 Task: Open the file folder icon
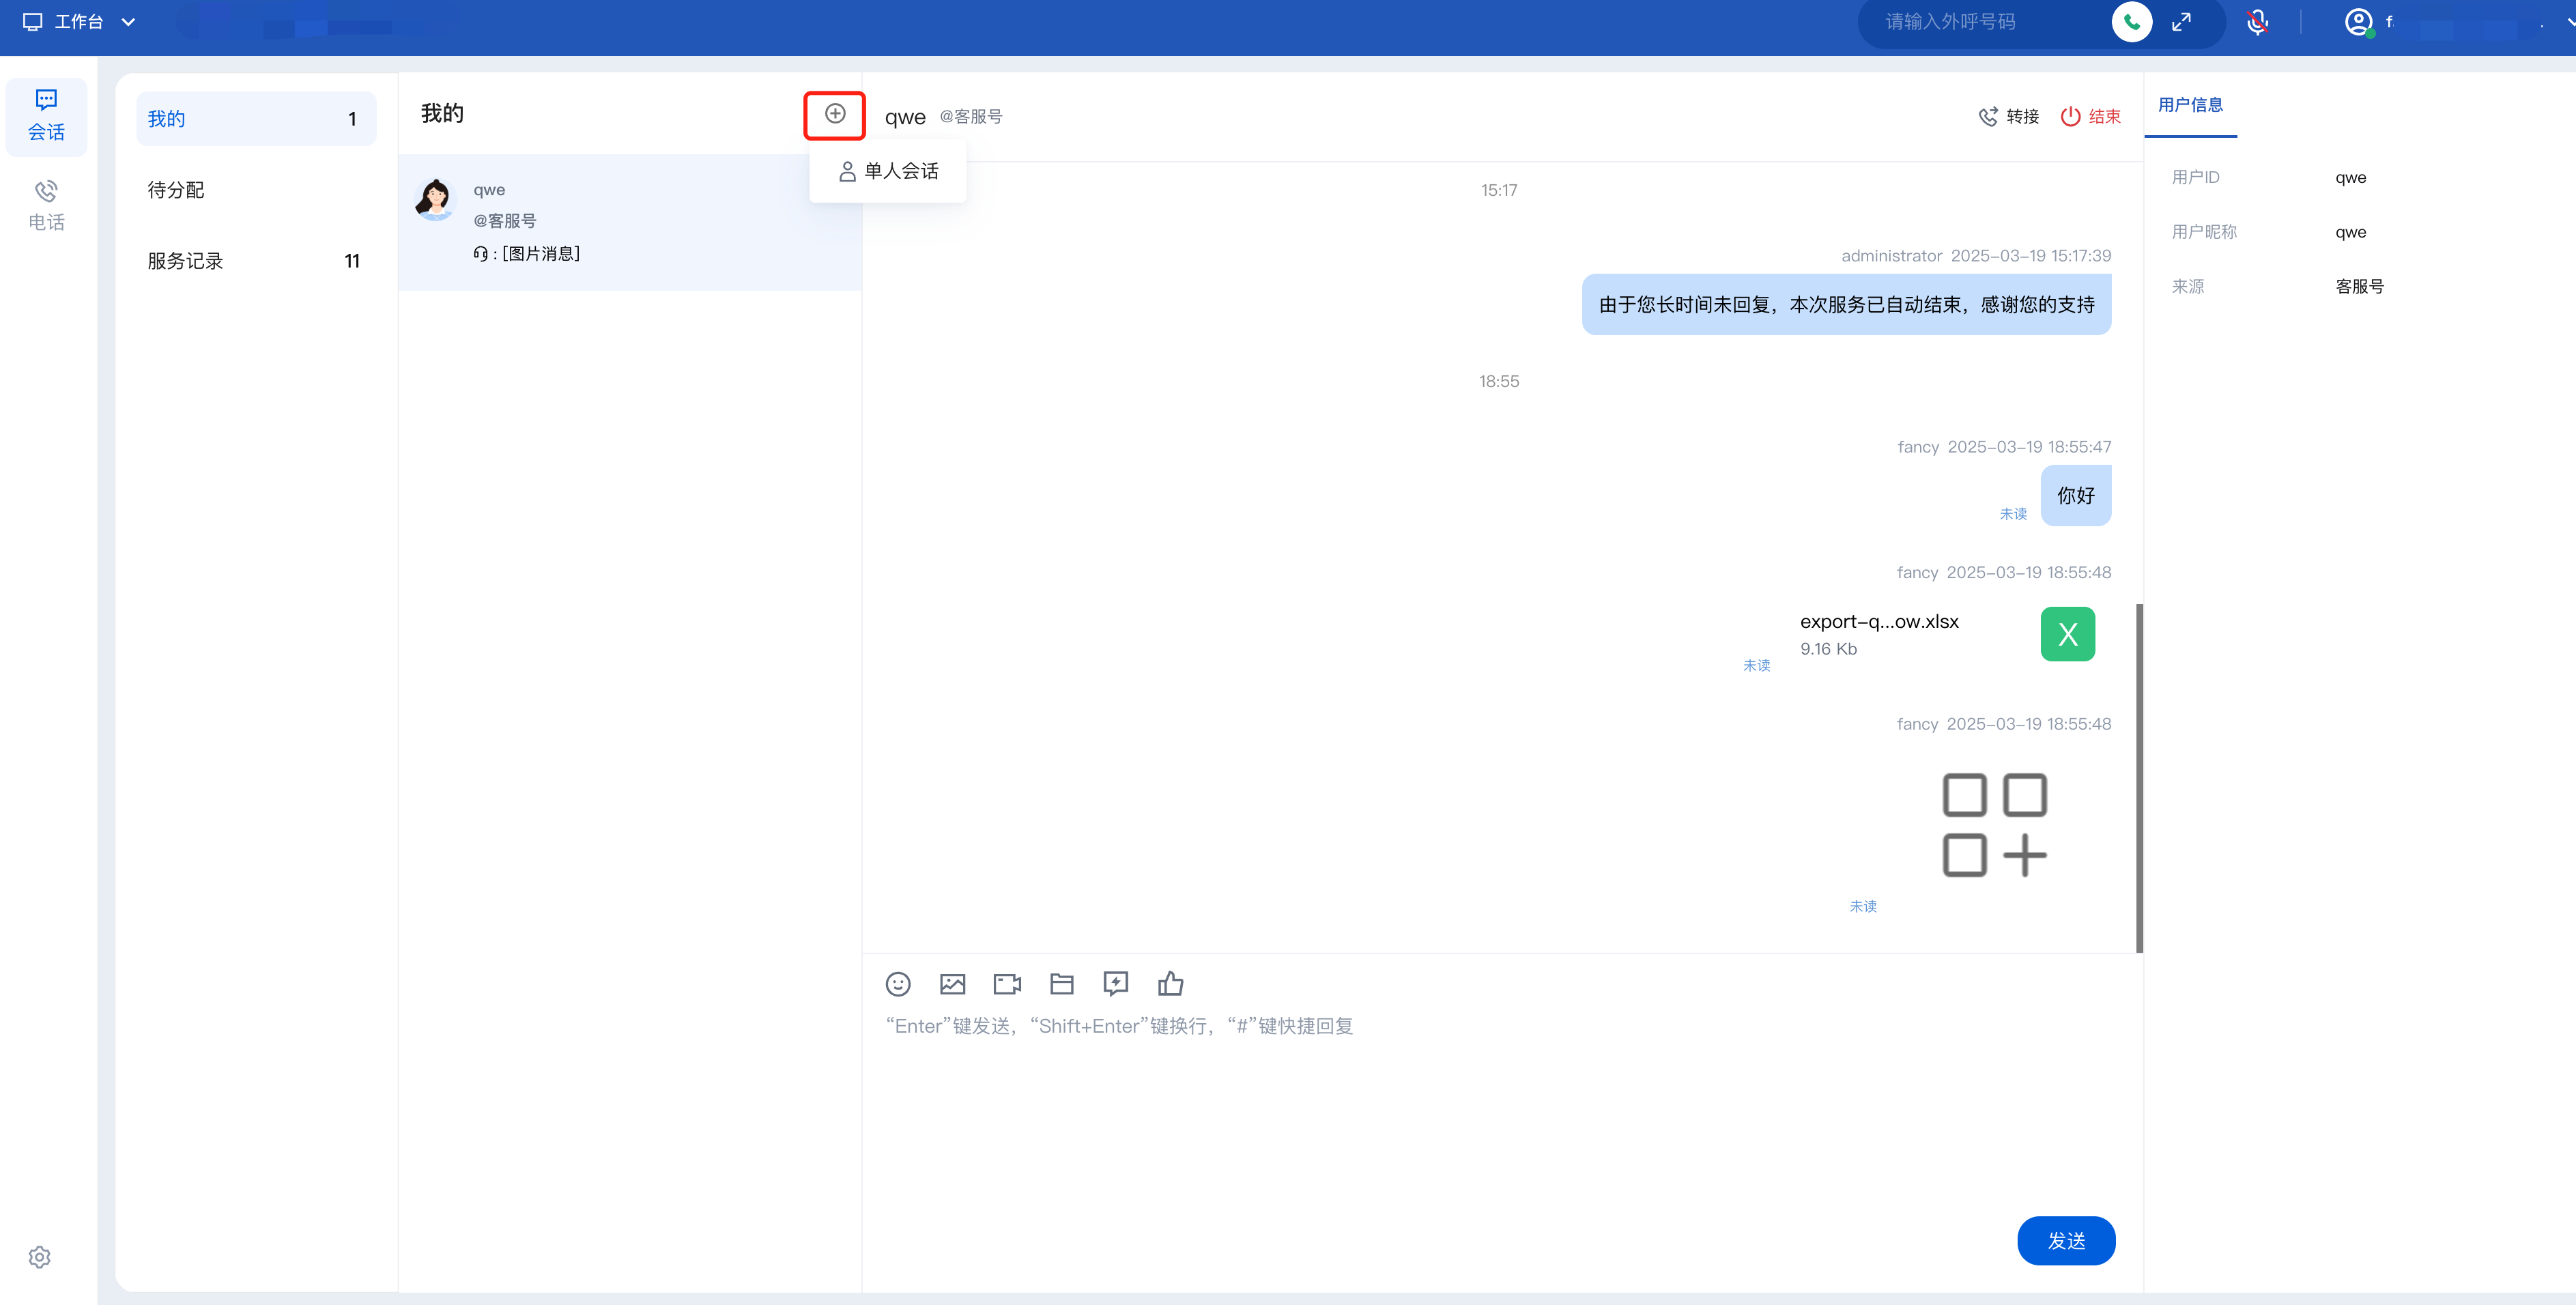pos(1061,984)
